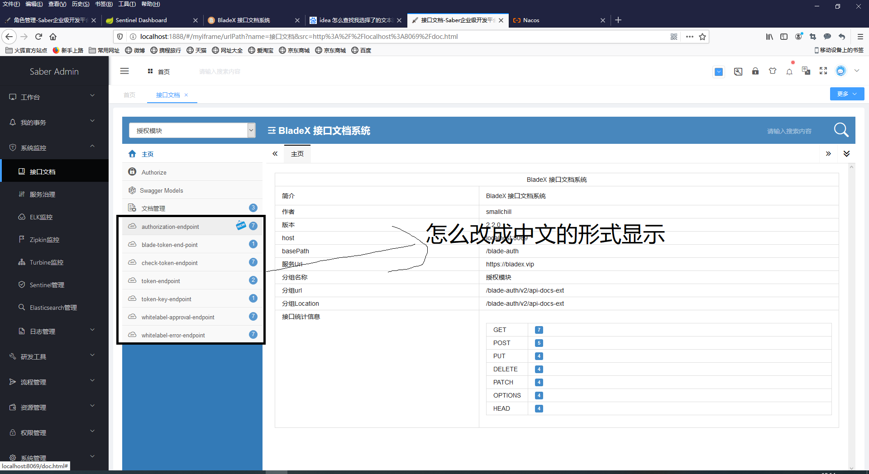The width and height of the screenshot is (869, 474).
Task: Open Turbine监控 in the sidebar
Action: 54,262
